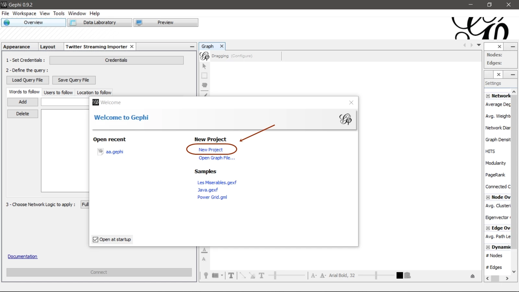Expand the bottom settings panel arrow
The height and width of the screenshot is (292, 519).
[473, 276]
